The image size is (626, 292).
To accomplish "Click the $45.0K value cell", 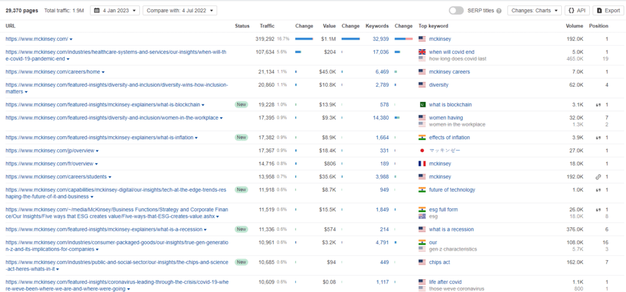I will [328, 72].
